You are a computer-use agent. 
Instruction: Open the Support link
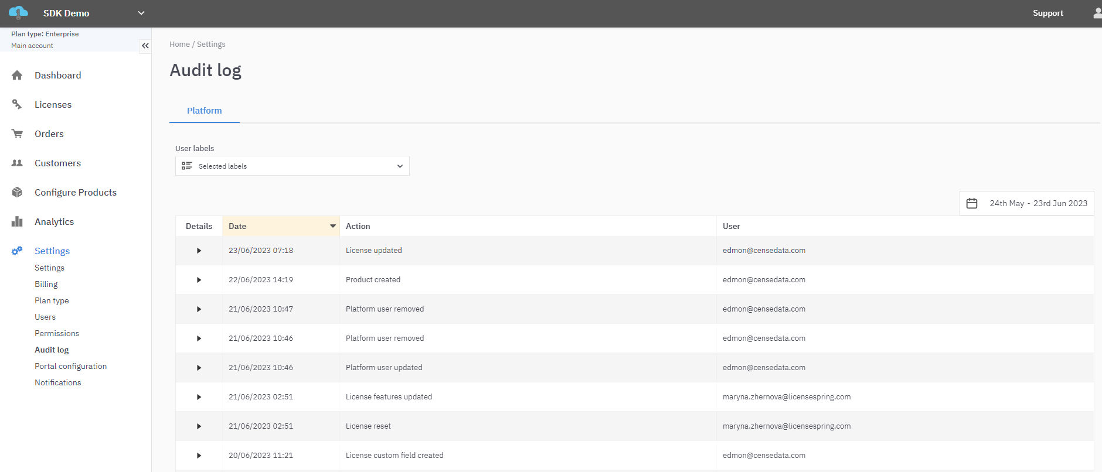click(1047, 13)
